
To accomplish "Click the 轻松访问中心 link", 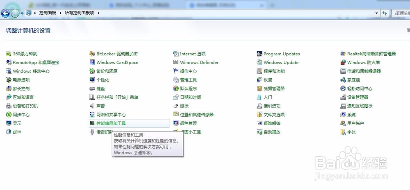I will pyautogui.click(x=360, y=88).
